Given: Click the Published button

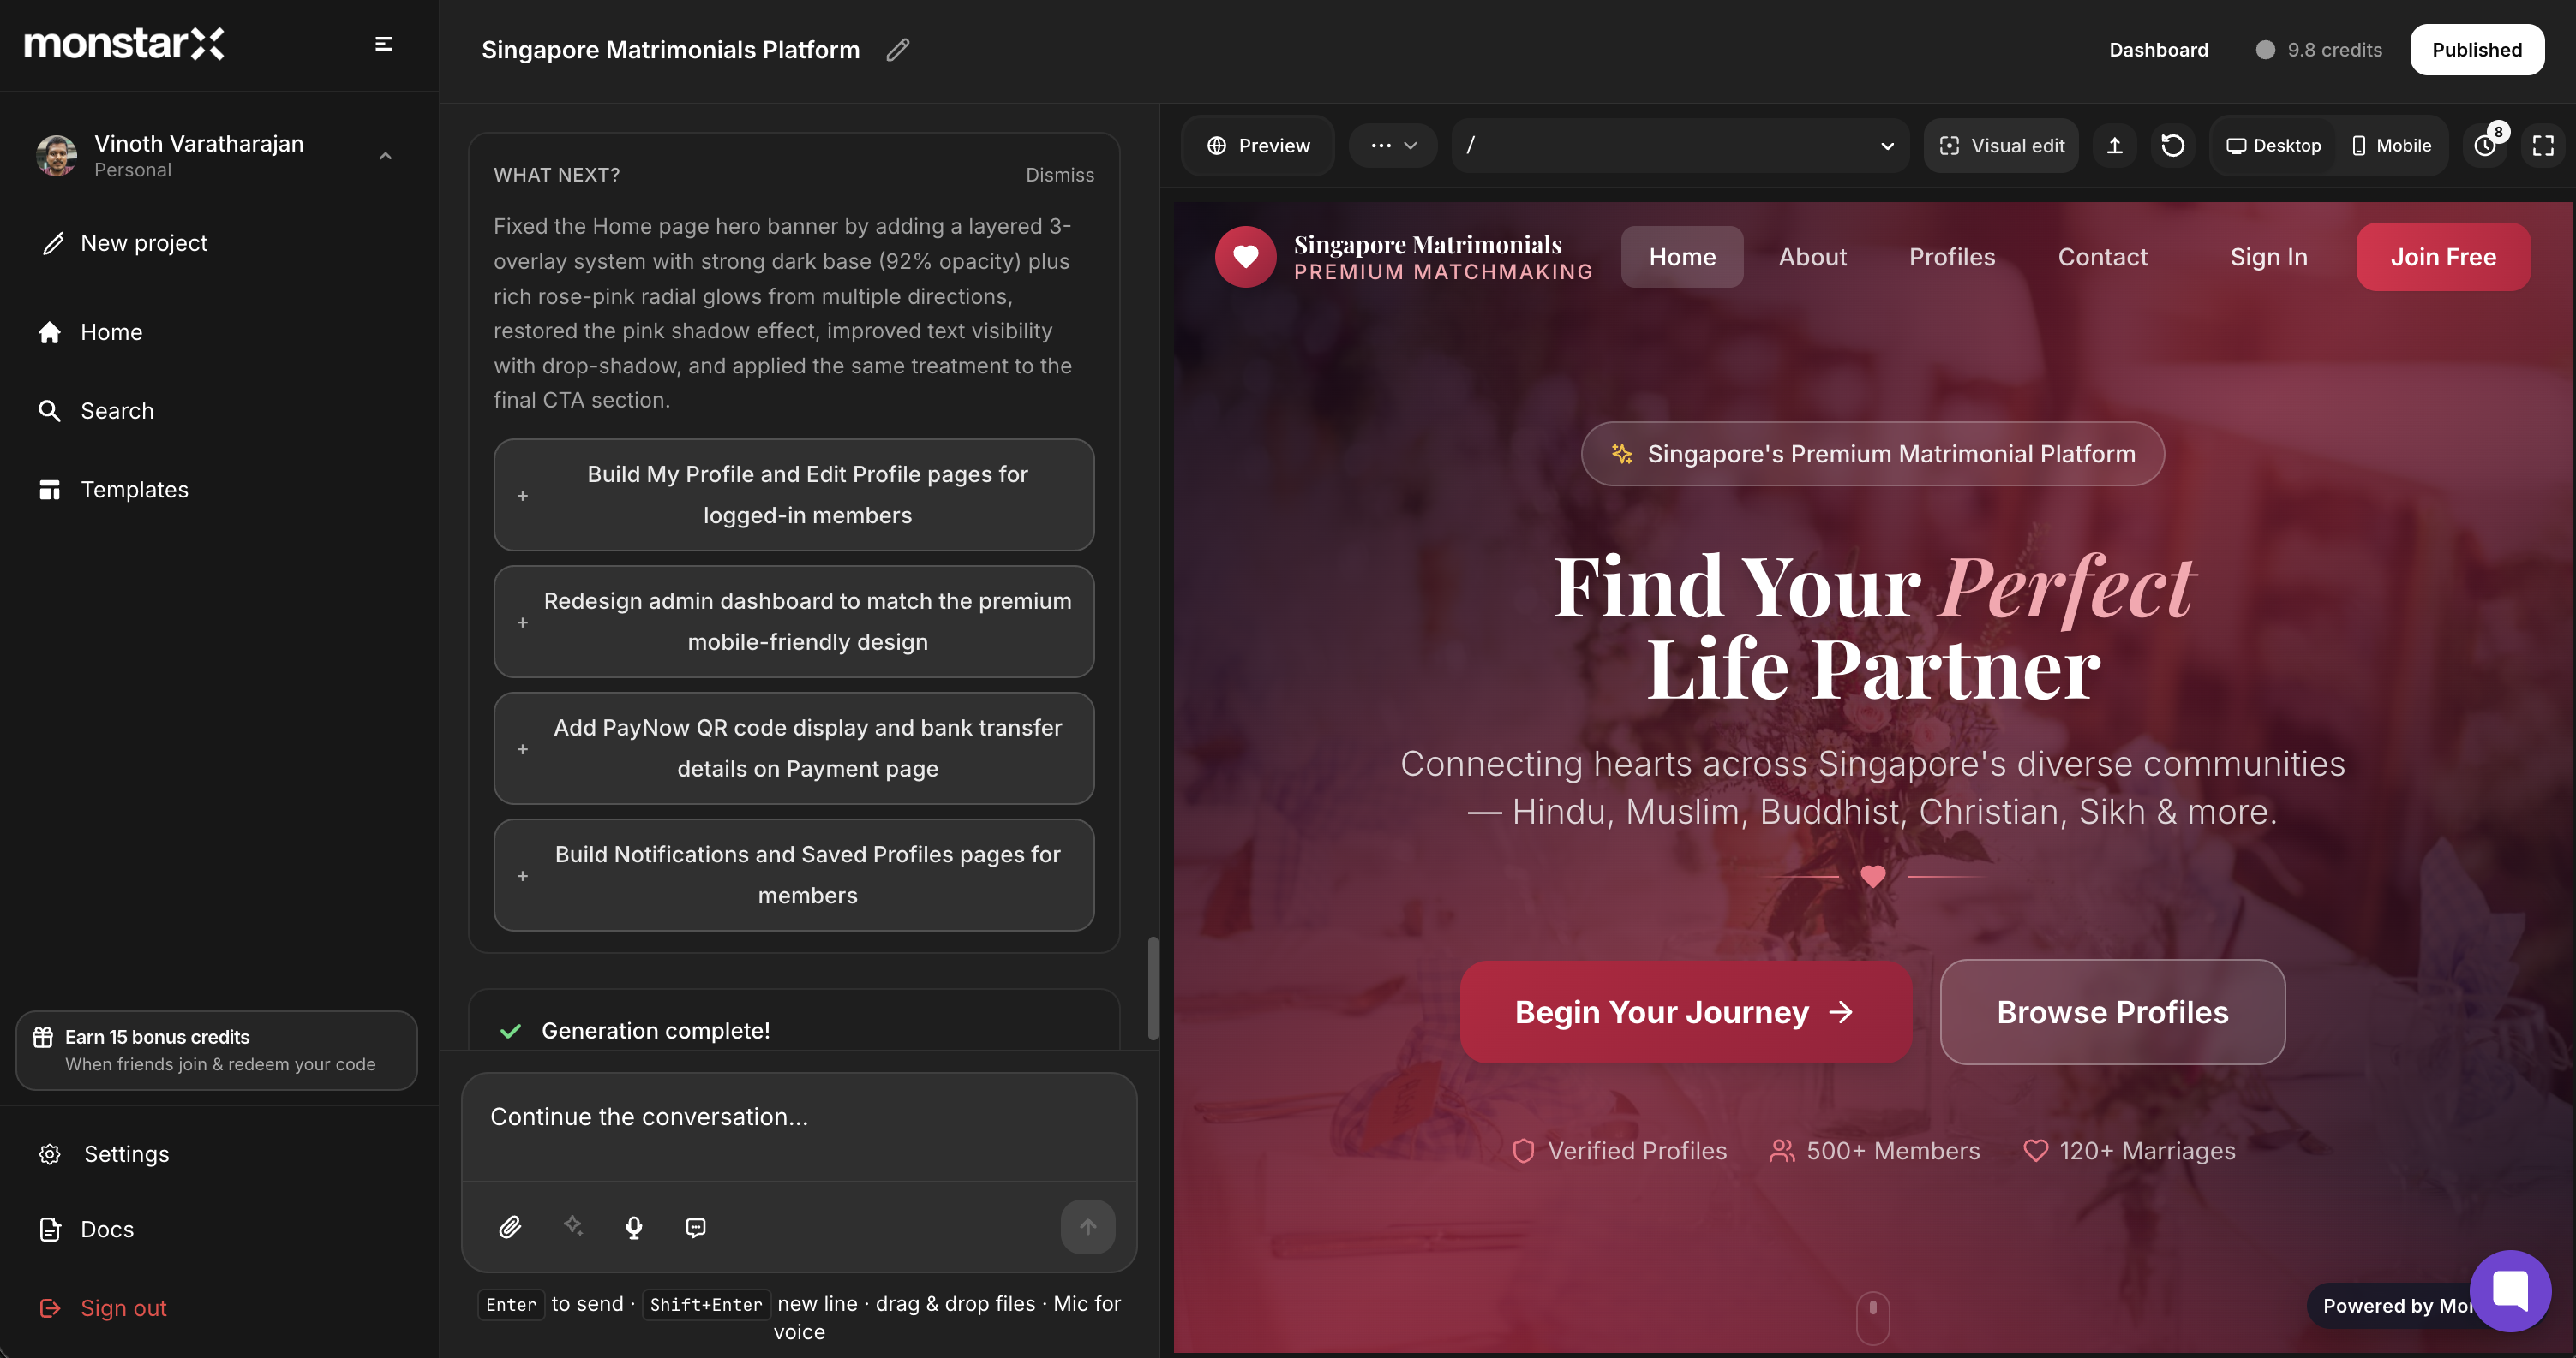Looking at the screenshot, I should coord(2476,50).
